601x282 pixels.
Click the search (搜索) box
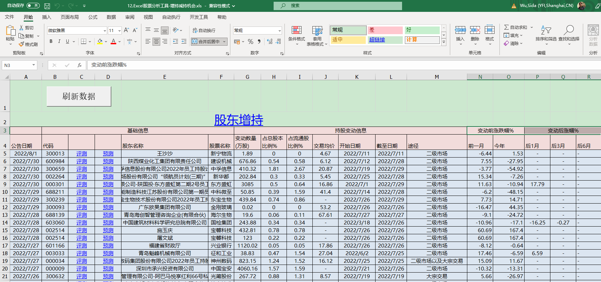click(338, 6)
